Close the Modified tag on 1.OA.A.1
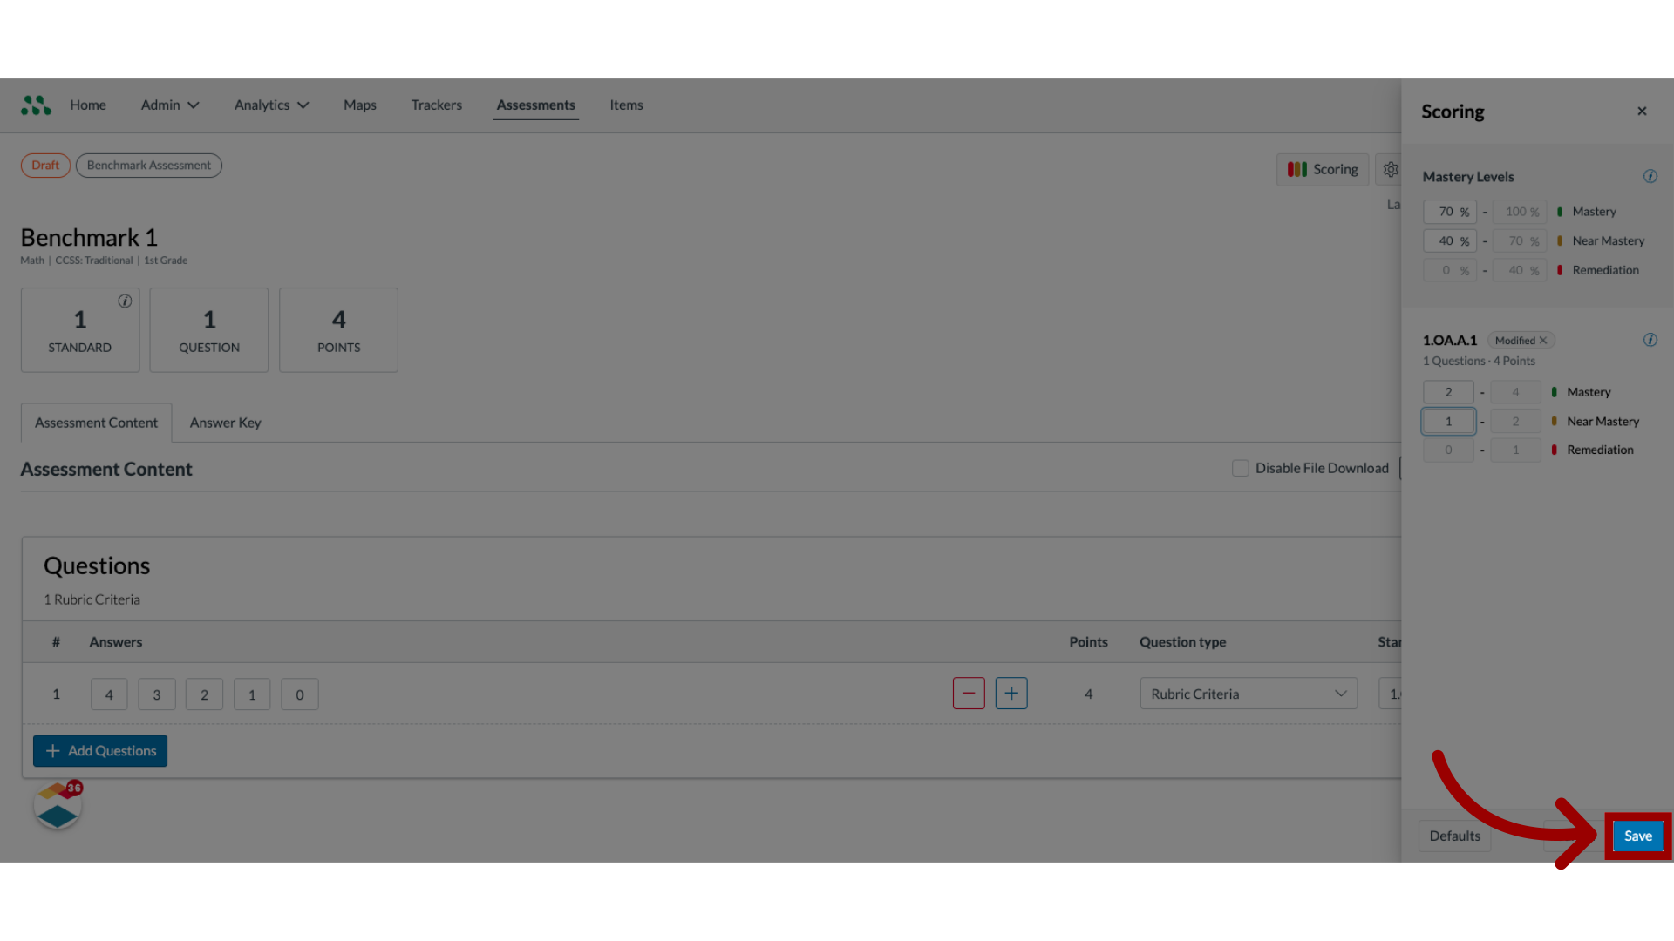Screen dimensions: 1674x941 click(x=1543, y=340)
